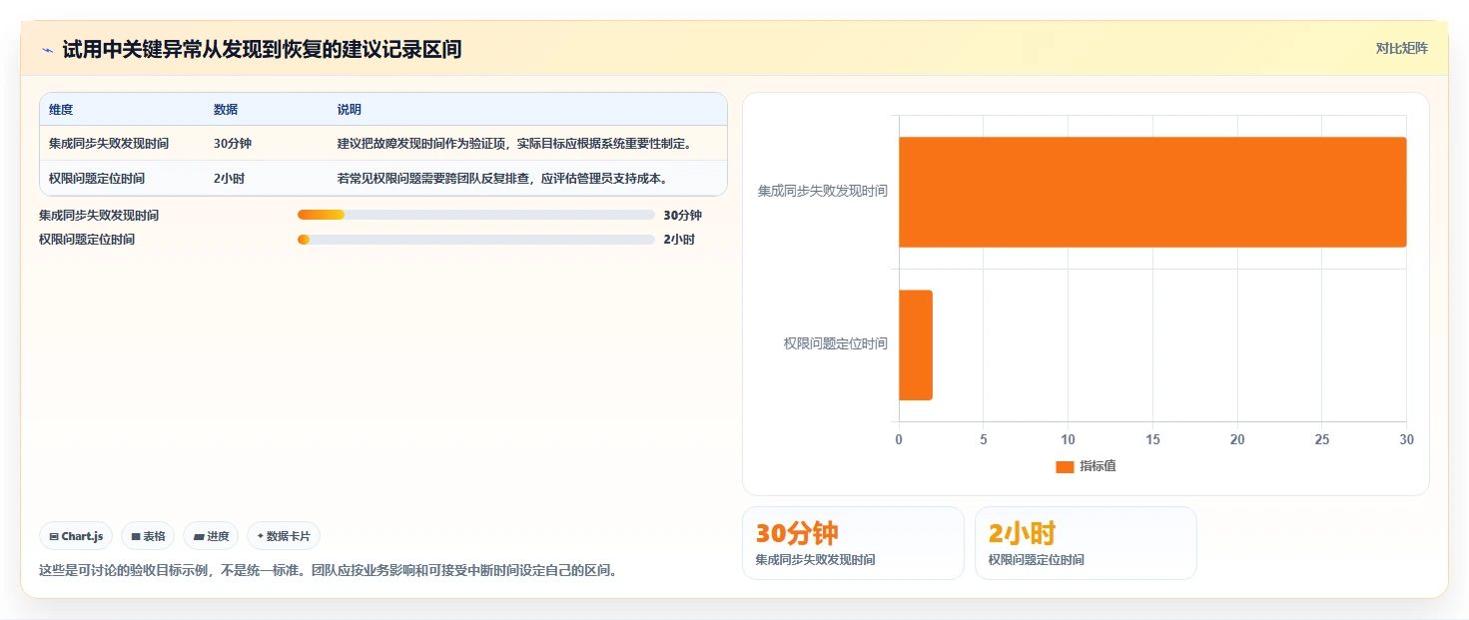Click the 30分钟 table cell
Viewport: 1469px width, 620px height.
coord(233,143)
